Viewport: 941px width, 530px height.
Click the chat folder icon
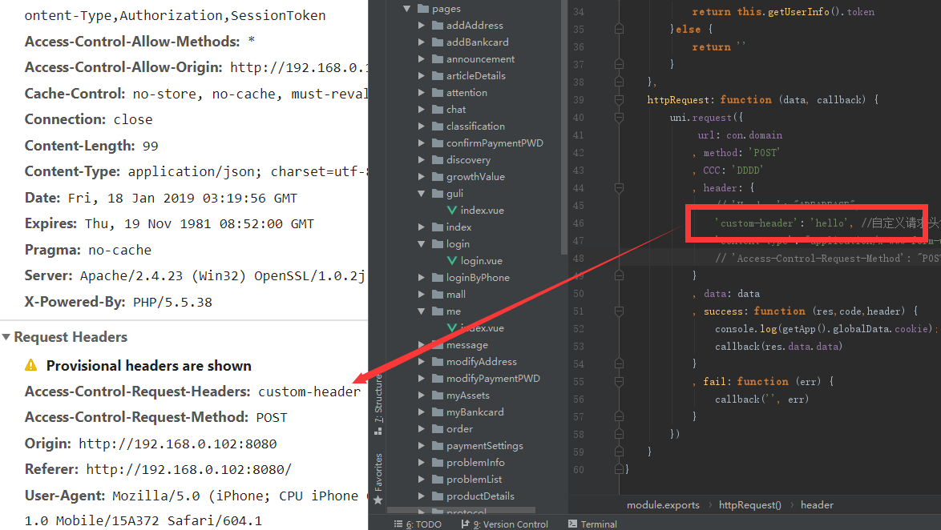[x=437, y=110]
